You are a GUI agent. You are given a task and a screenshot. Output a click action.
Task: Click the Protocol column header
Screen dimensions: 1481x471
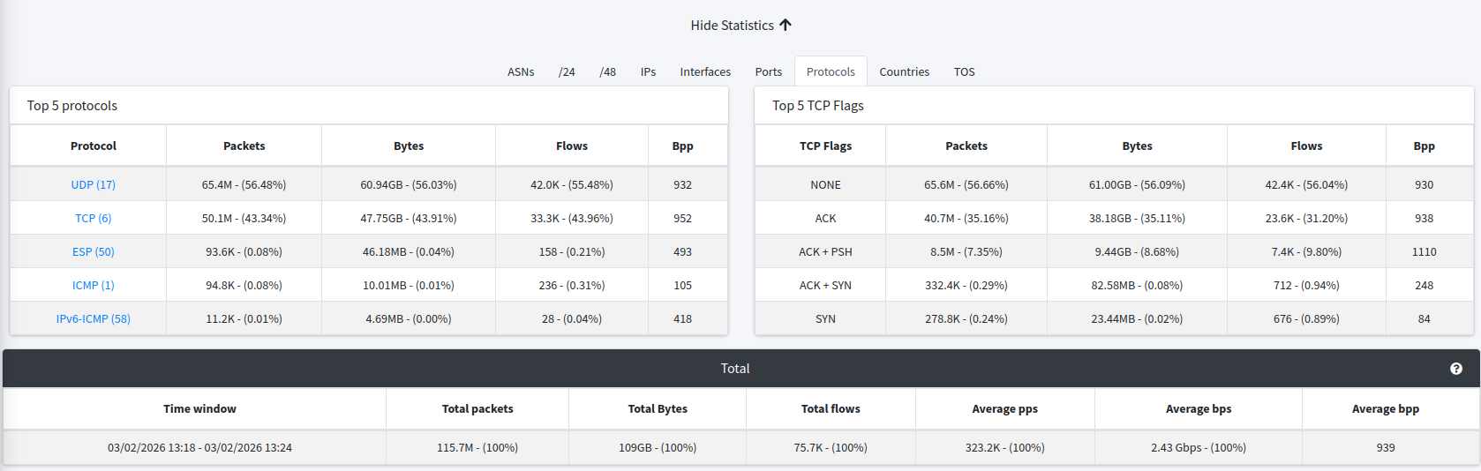click(x=94, y=146)
